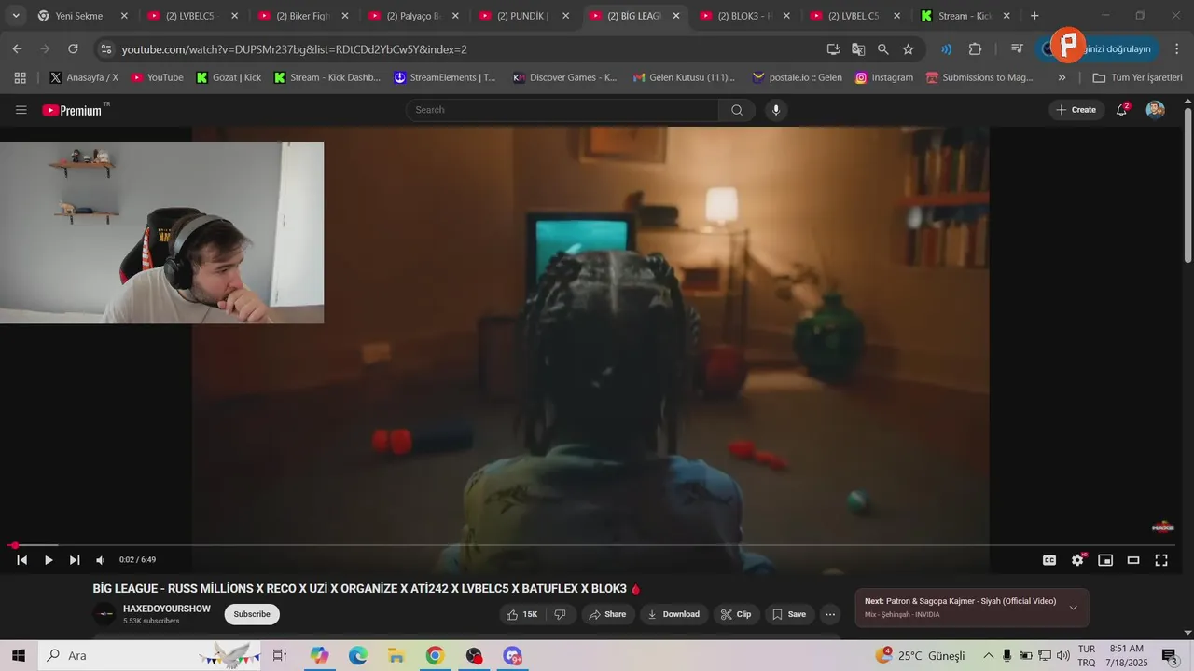This screenshot has height=671, width=1194.
Task: Switch to PUNDIK tab
Action: (x=525, y=16)
